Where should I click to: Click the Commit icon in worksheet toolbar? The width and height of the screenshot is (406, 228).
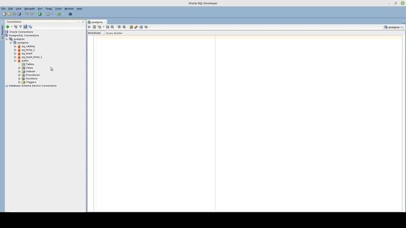coord(119,27)
